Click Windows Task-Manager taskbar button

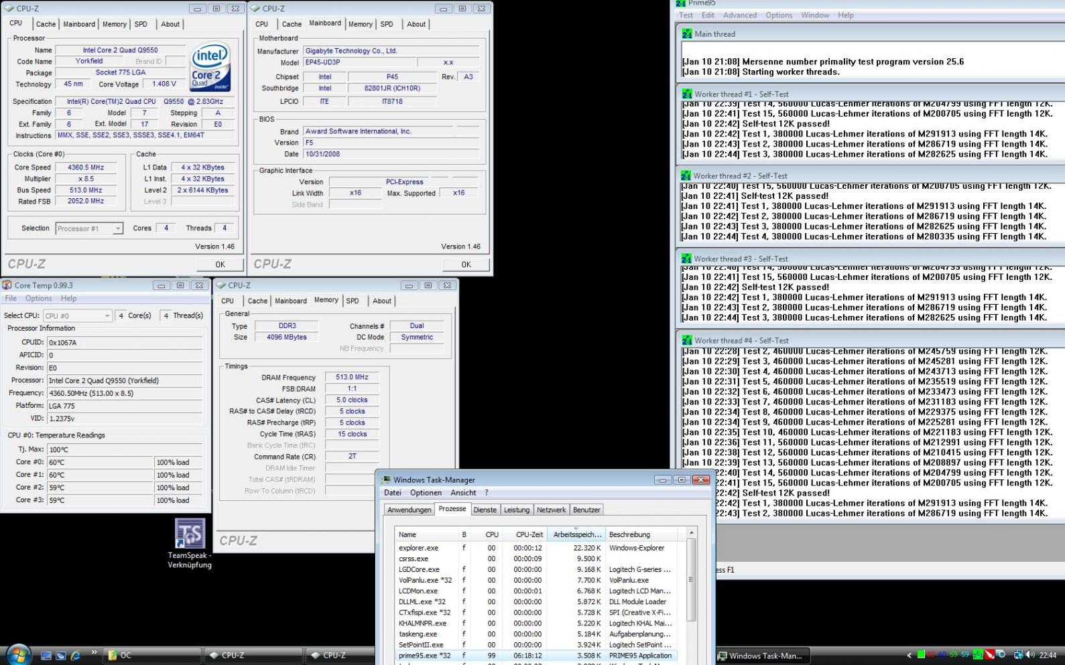761,656
